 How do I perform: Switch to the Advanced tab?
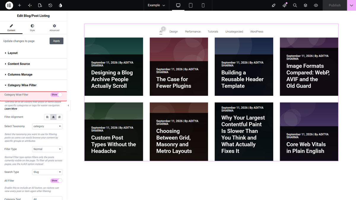[x=54, y=28]
